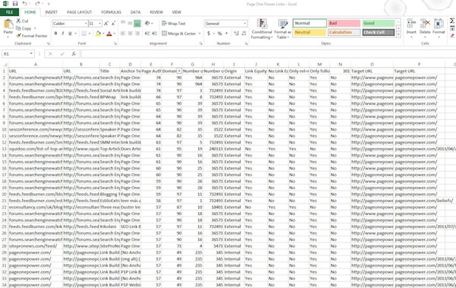Click the Merge & Center button

pos(179,33)
